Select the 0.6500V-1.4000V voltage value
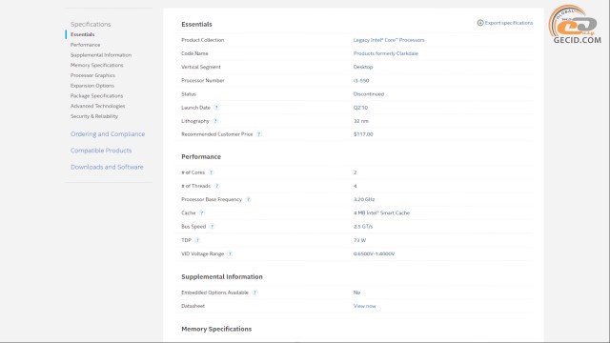Image resolution: width=610 pixels, height=343 pixels. [x=374, y=254]
